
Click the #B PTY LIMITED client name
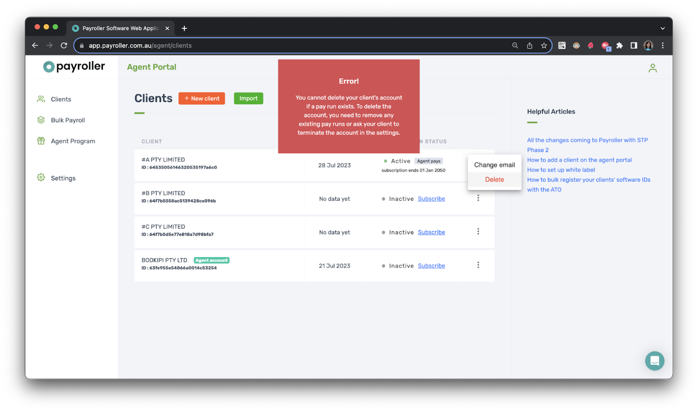163,193
